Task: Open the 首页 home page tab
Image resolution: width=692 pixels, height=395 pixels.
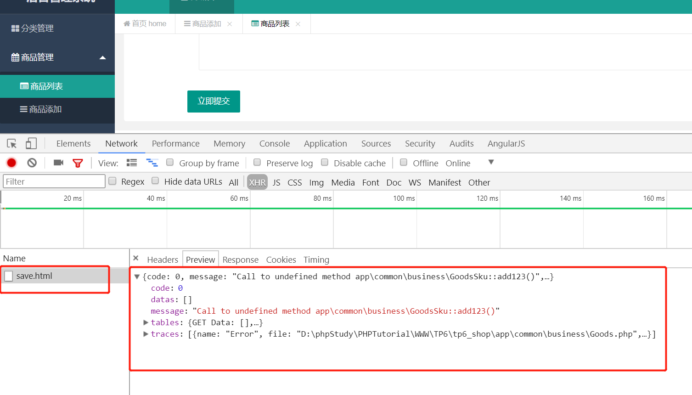Action: click(x=145, y=24)
